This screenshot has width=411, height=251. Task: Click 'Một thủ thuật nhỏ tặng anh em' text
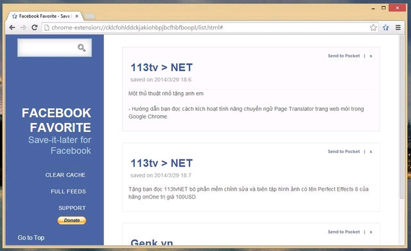coord(166,93)
